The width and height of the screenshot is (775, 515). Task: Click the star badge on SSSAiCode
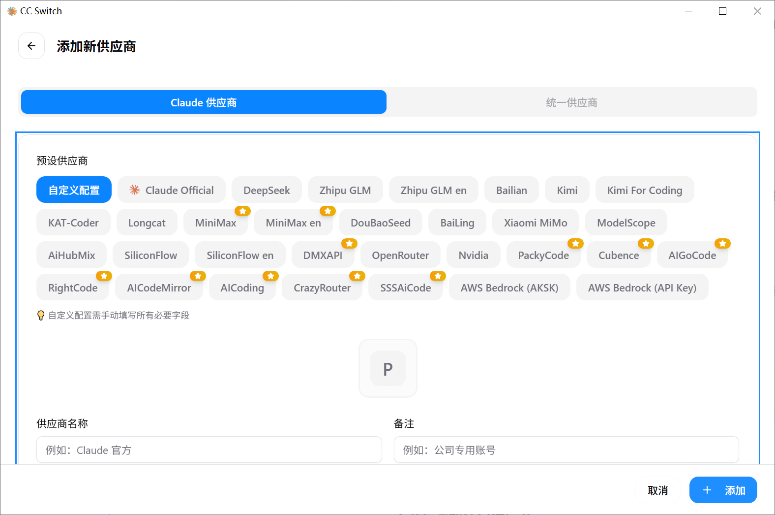(x=438, y=276)
